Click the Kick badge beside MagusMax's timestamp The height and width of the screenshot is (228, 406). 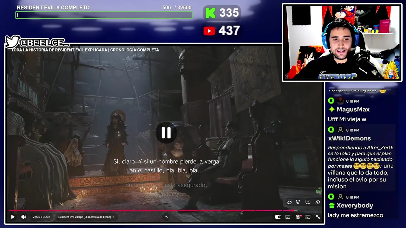click(331, 101)
